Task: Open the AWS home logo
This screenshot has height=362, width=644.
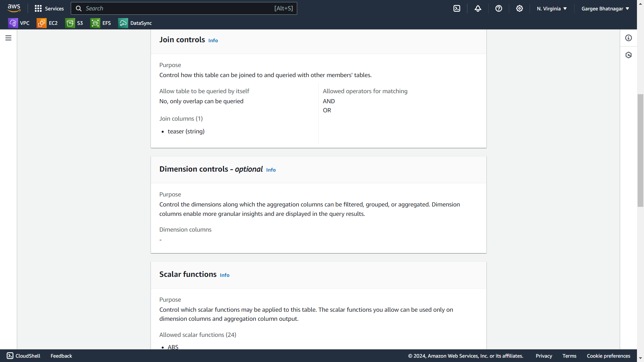Action: point(14,8)
